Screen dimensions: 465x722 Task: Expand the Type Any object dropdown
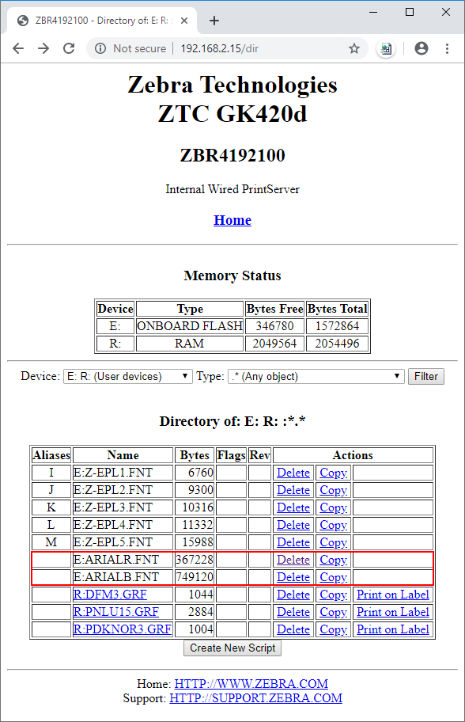coord(316,376)
